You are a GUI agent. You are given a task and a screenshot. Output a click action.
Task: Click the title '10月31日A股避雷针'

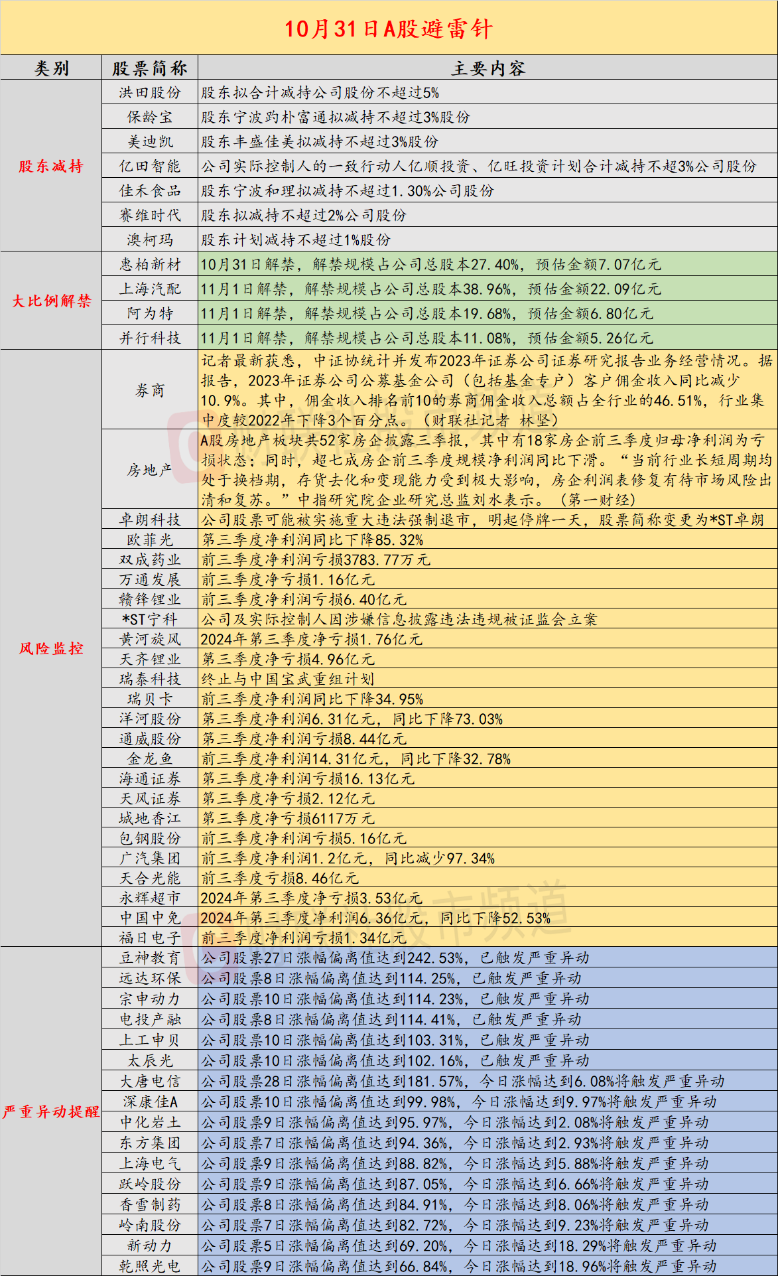[389, 29]
